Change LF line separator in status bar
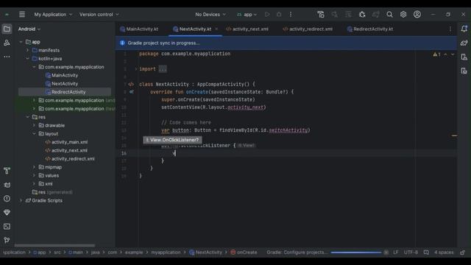Image resolution: width=471 pixels, height=265 pixels. [x=396, y=252]
